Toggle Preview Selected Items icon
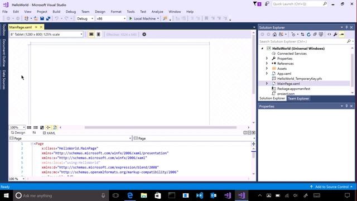The height and width of the screenshot is (201, 357). (x=342, y=35)
